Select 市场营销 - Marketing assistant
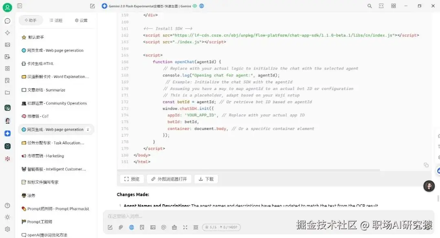Image resolution: width=440 pixels, height=238 pixels. tap(56, 155)
